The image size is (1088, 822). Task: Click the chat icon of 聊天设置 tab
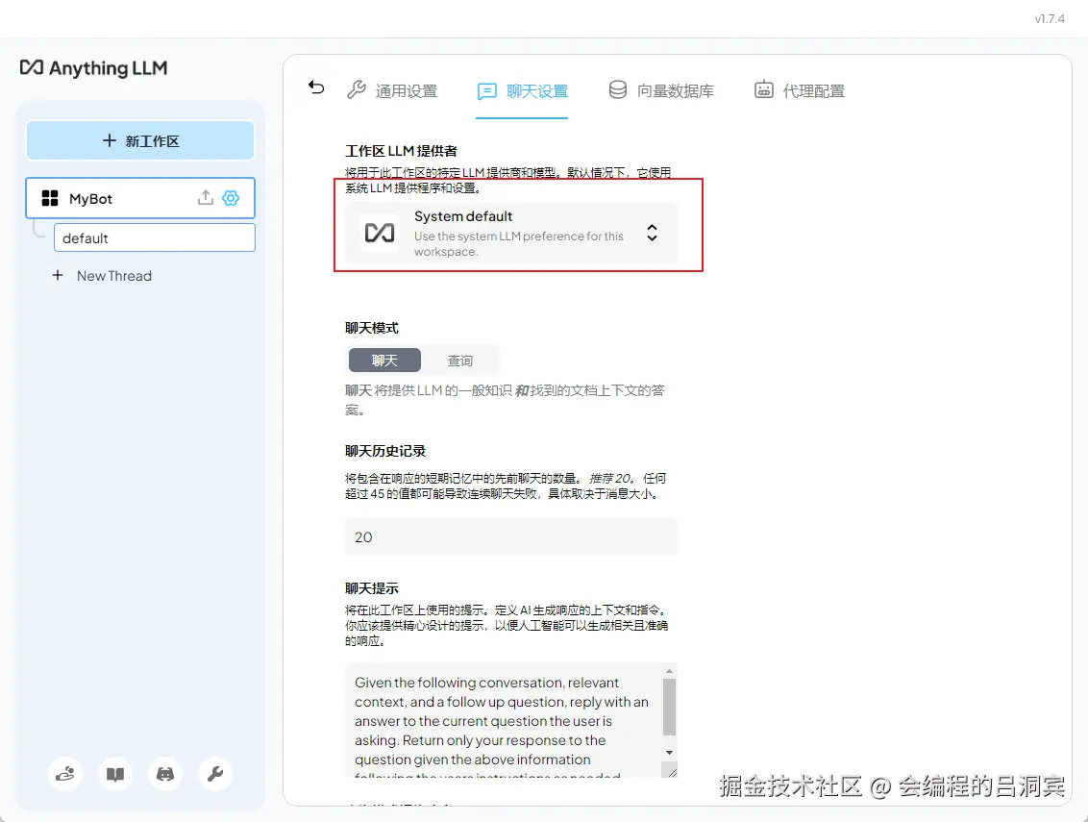487,91
